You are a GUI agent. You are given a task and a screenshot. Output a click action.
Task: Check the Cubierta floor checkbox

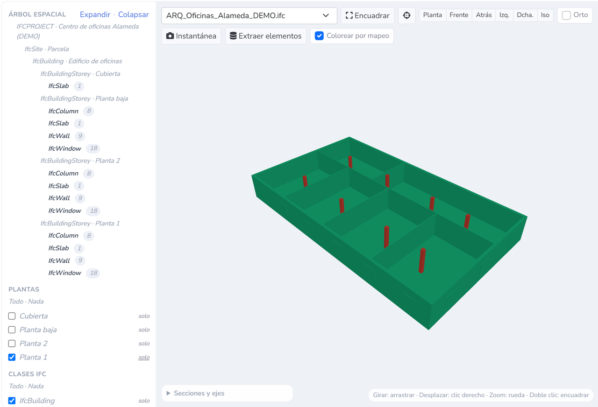click(x=12, y=316)
